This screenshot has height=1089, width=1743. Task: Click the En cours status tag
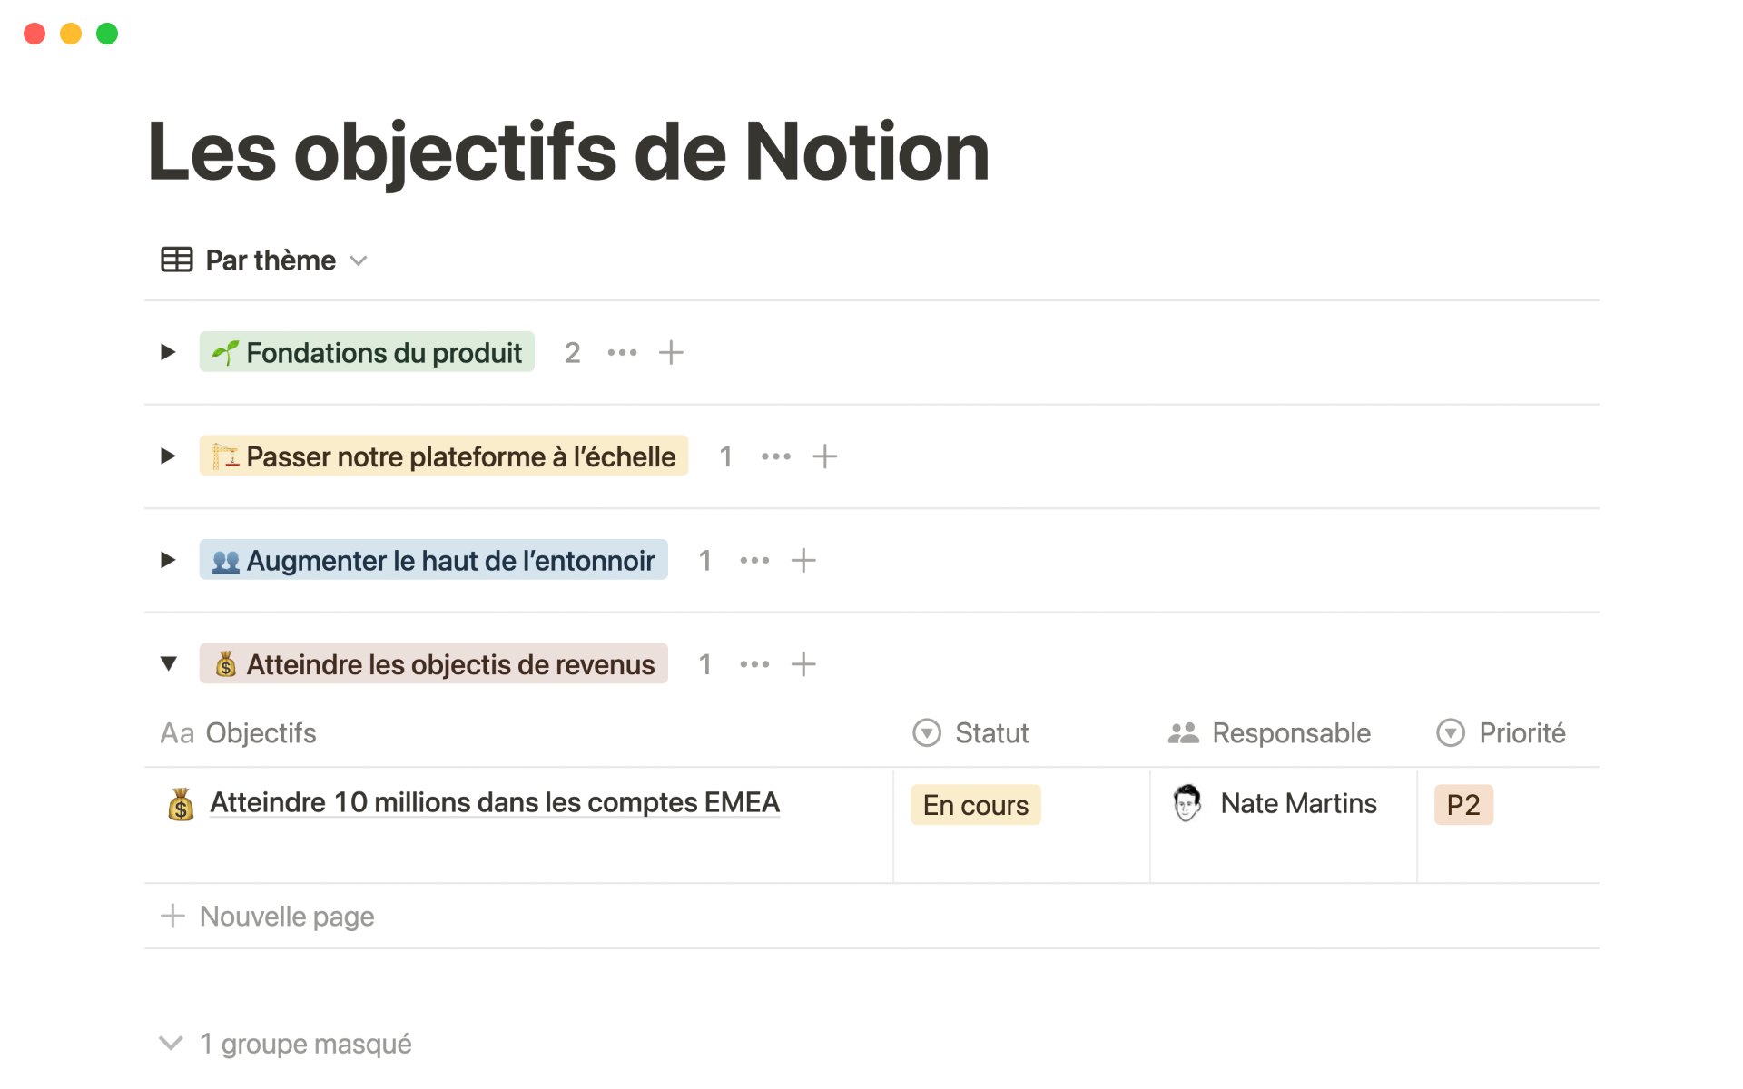tap(975, 805)
